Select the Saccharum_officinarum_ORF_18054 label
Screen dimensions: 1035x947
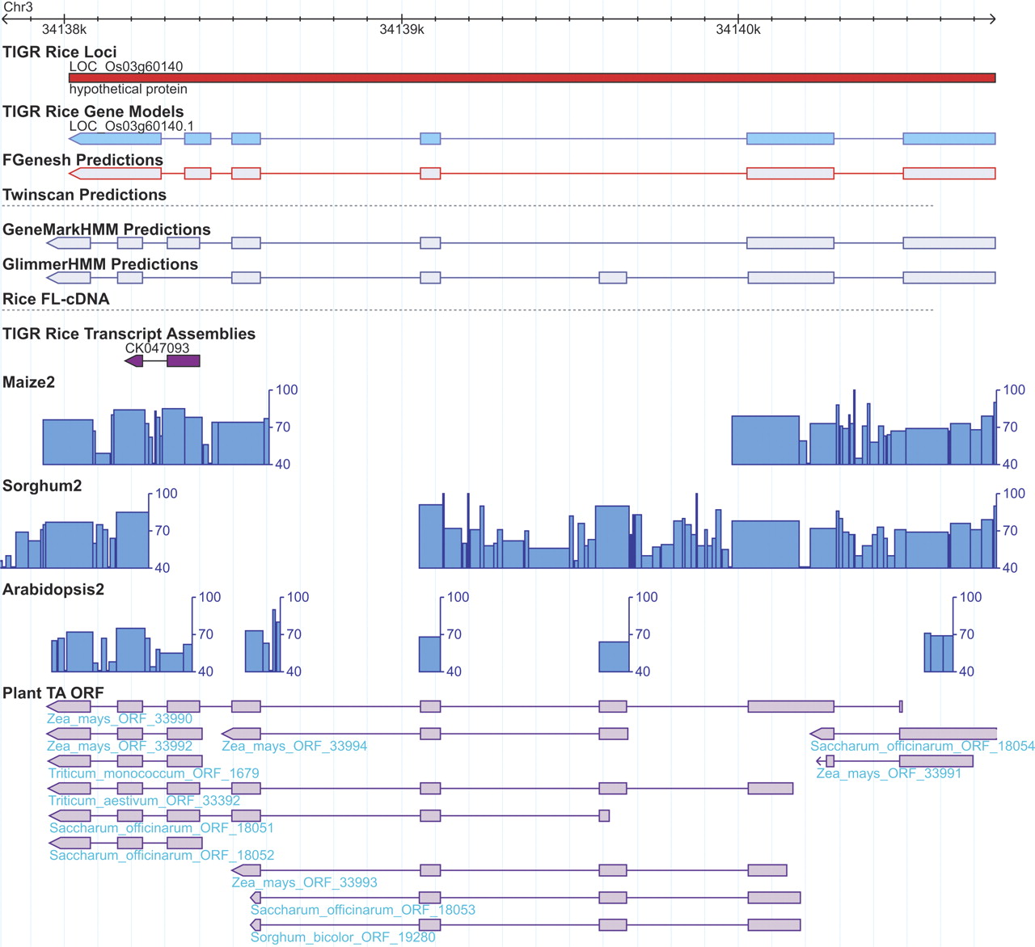tap(922, 747)
